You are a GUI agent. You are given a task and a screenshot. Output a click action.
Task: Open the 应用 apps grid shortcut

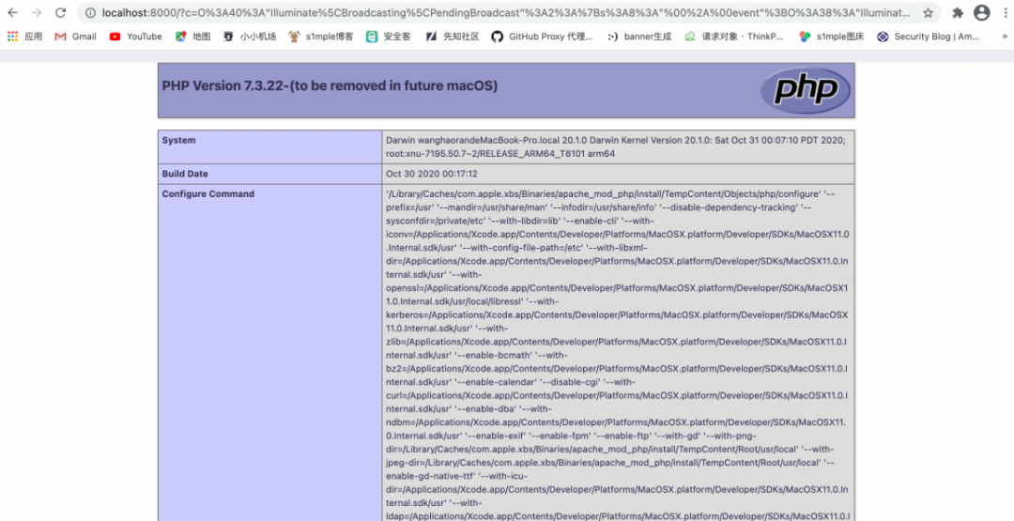[24, 37]
